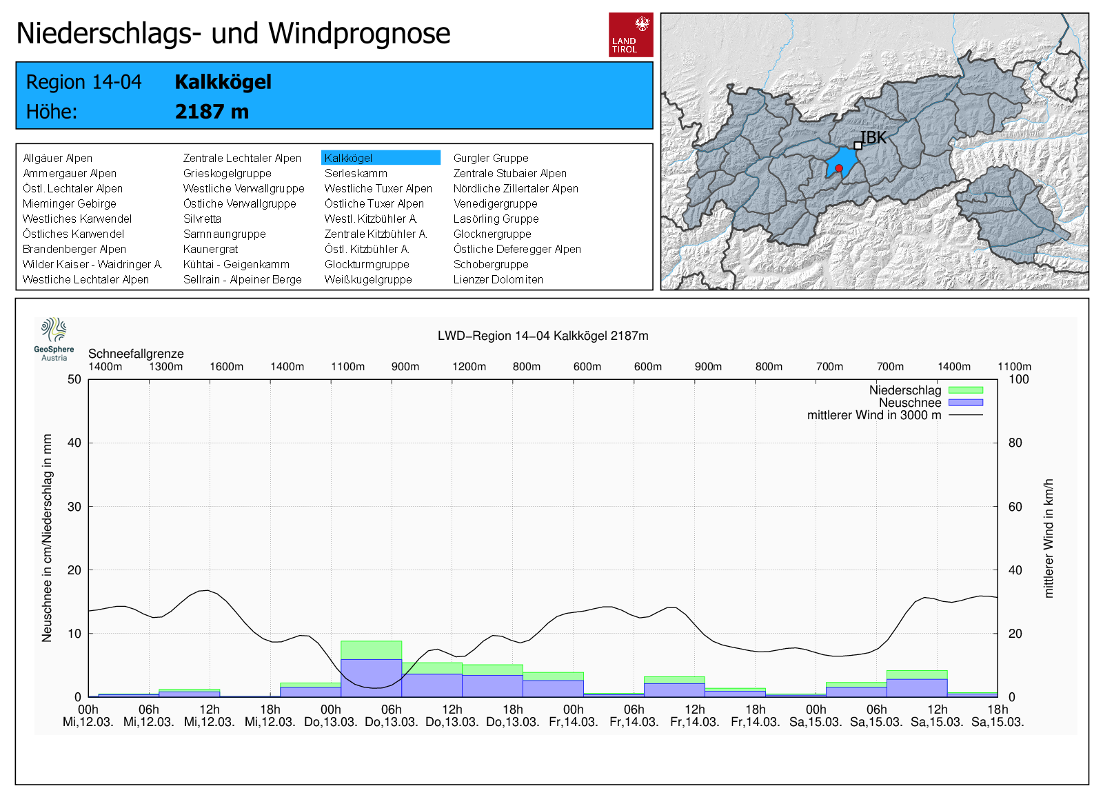Select Kalkkögel in the region list
This screenshot has height=795, width=1103.
pyautogui.click(x=348, y=158)
